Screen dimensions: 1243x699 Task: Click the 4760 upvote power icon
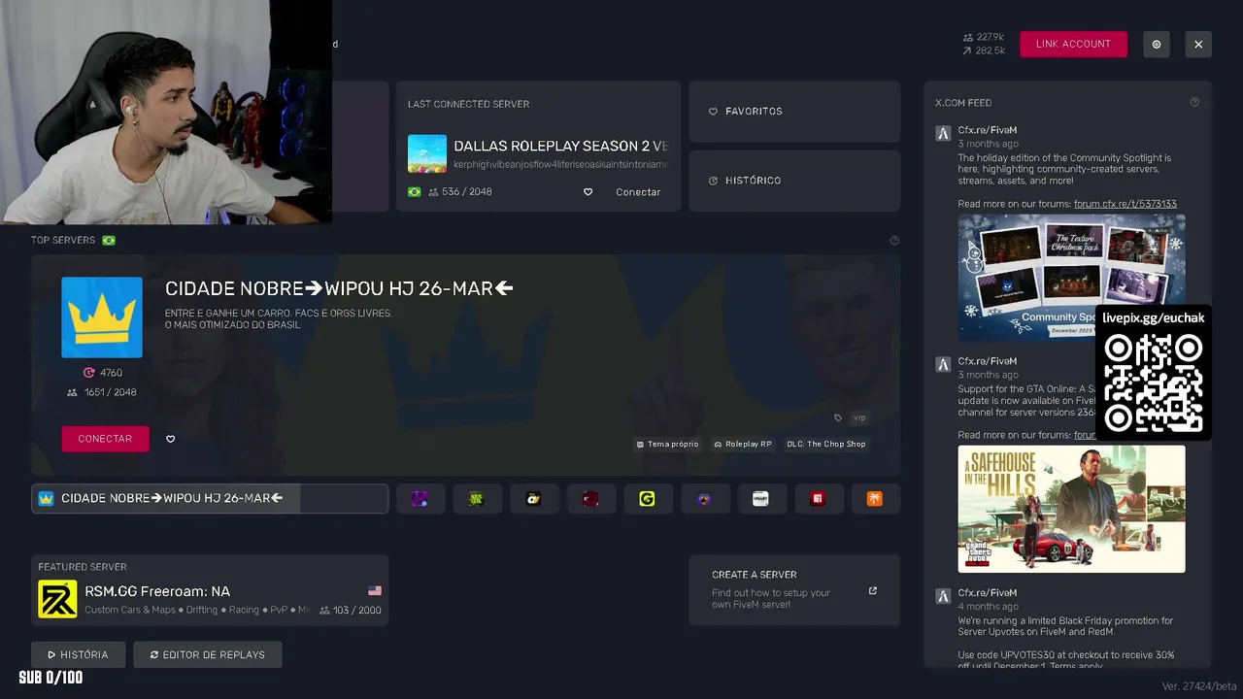(89, 373)
